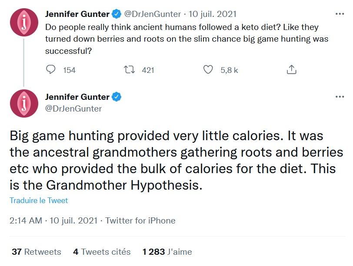Click the reply icon on the first tweet
Screen dimensions: 353x266
52,69
